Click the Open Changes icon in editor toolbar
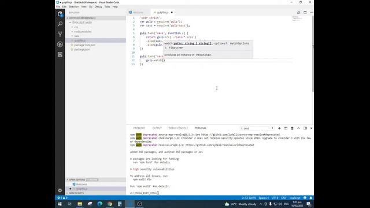370x208 pixels. pos(298,12)
